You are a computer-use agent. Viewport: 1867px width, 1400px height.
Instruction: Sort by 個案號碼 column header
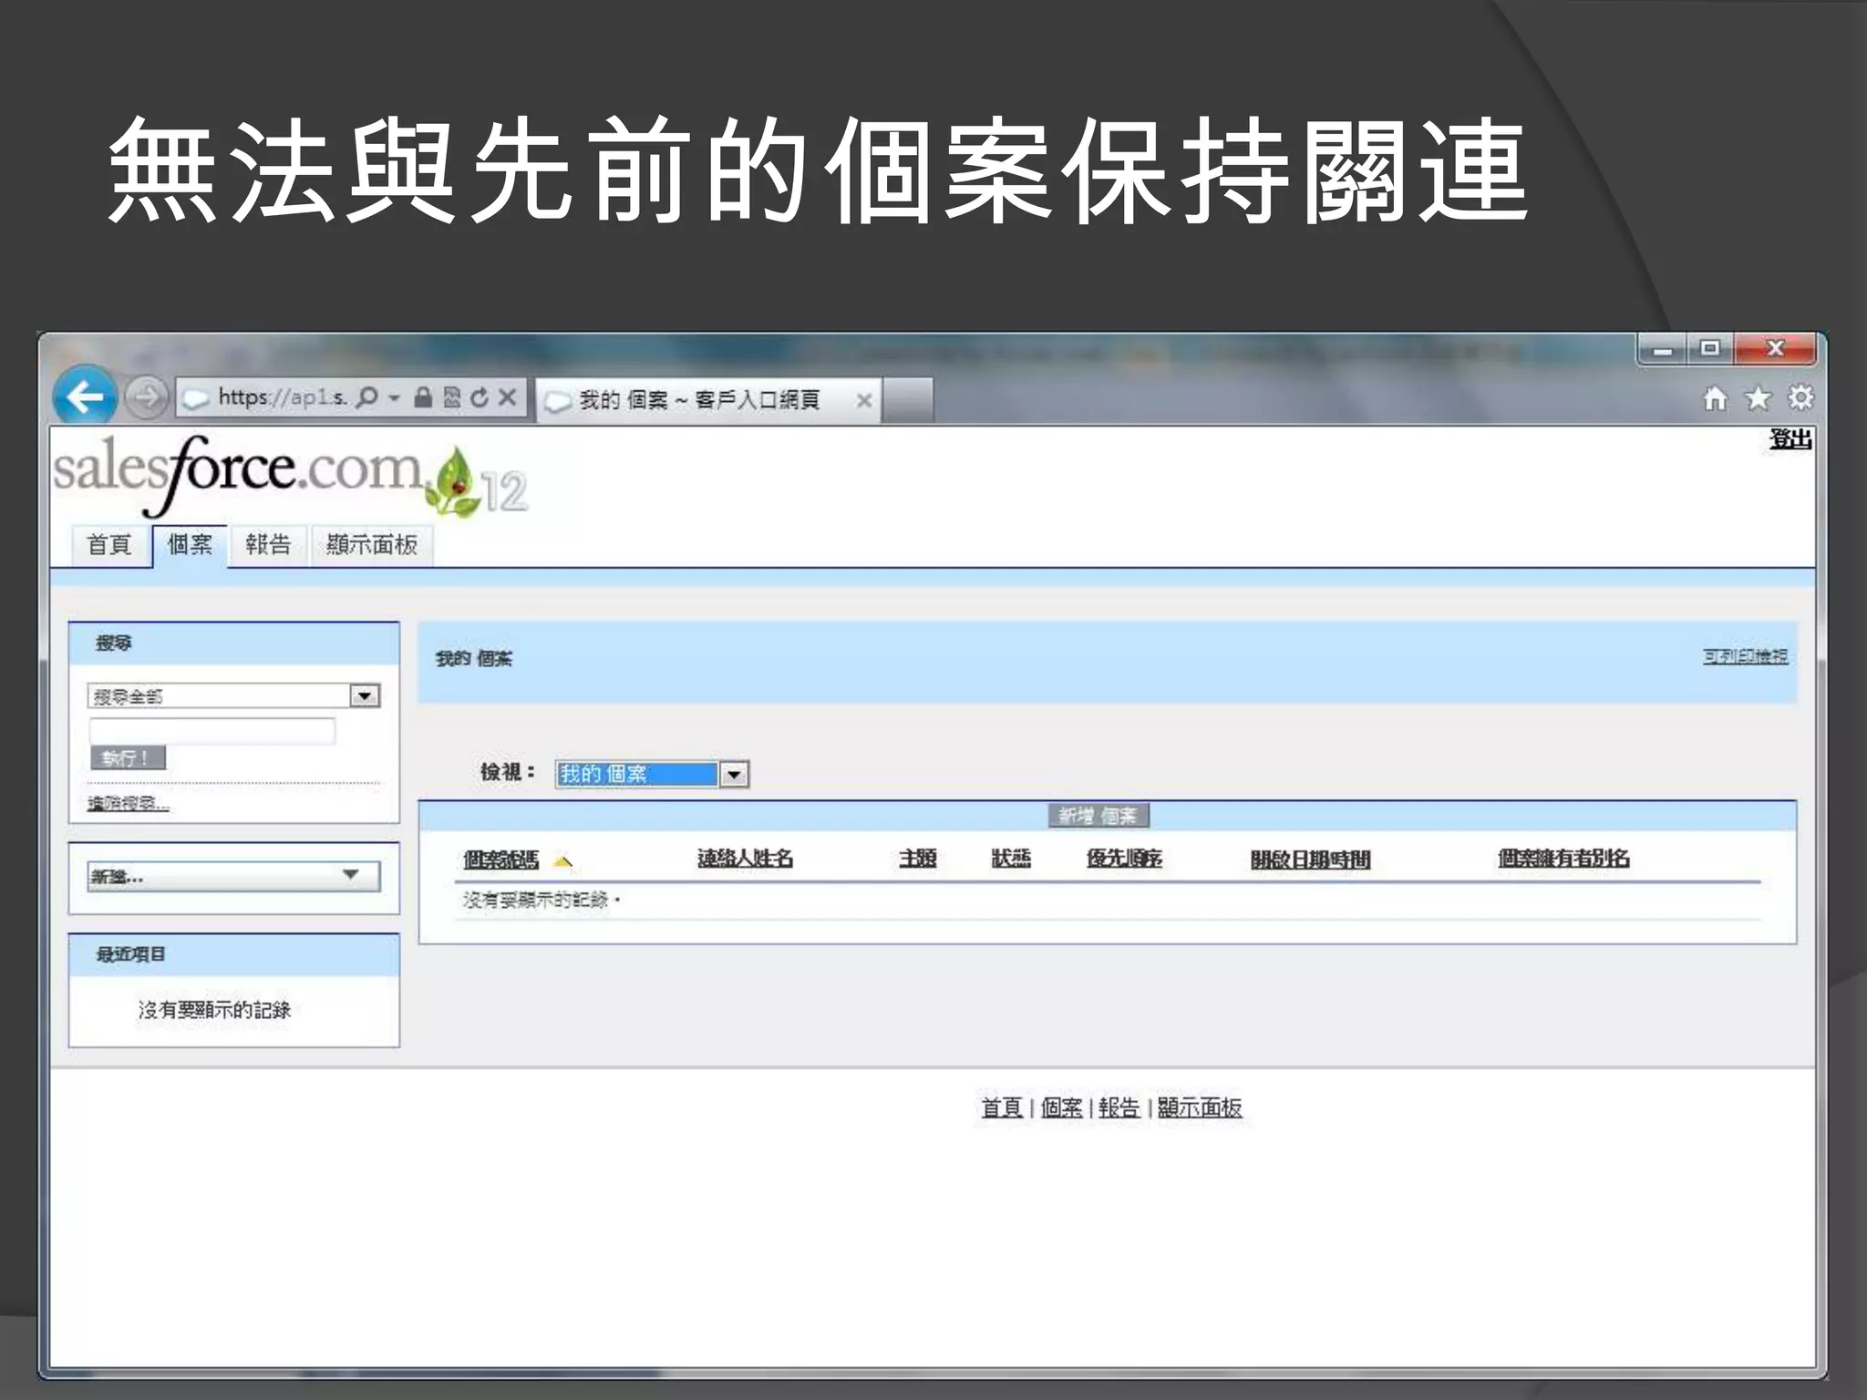click(x=500, y=860)
